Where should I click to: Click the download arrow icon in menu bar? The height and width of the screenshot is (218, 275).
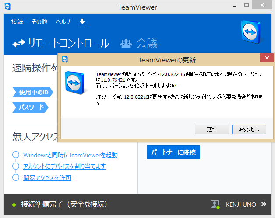82,22
